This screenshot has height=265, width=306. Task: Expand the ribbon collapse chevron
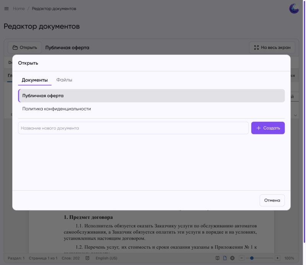tap(295, 115)
